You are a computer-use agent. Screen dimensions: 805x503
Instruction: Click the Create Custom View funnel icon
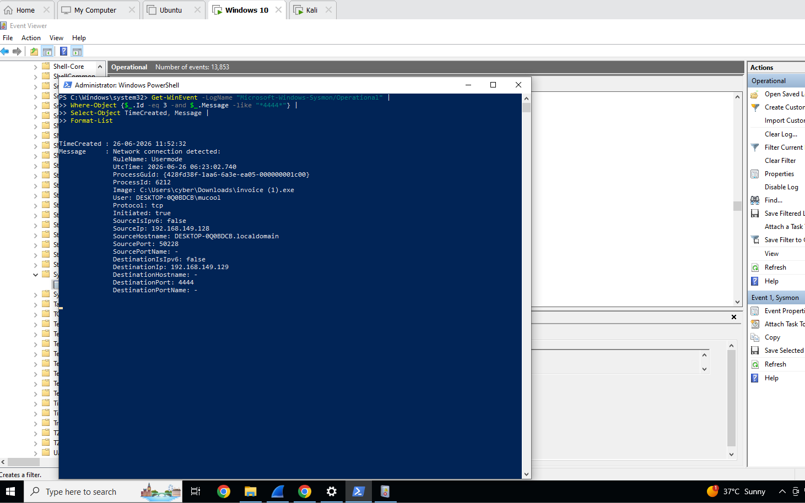coord(755,107)
